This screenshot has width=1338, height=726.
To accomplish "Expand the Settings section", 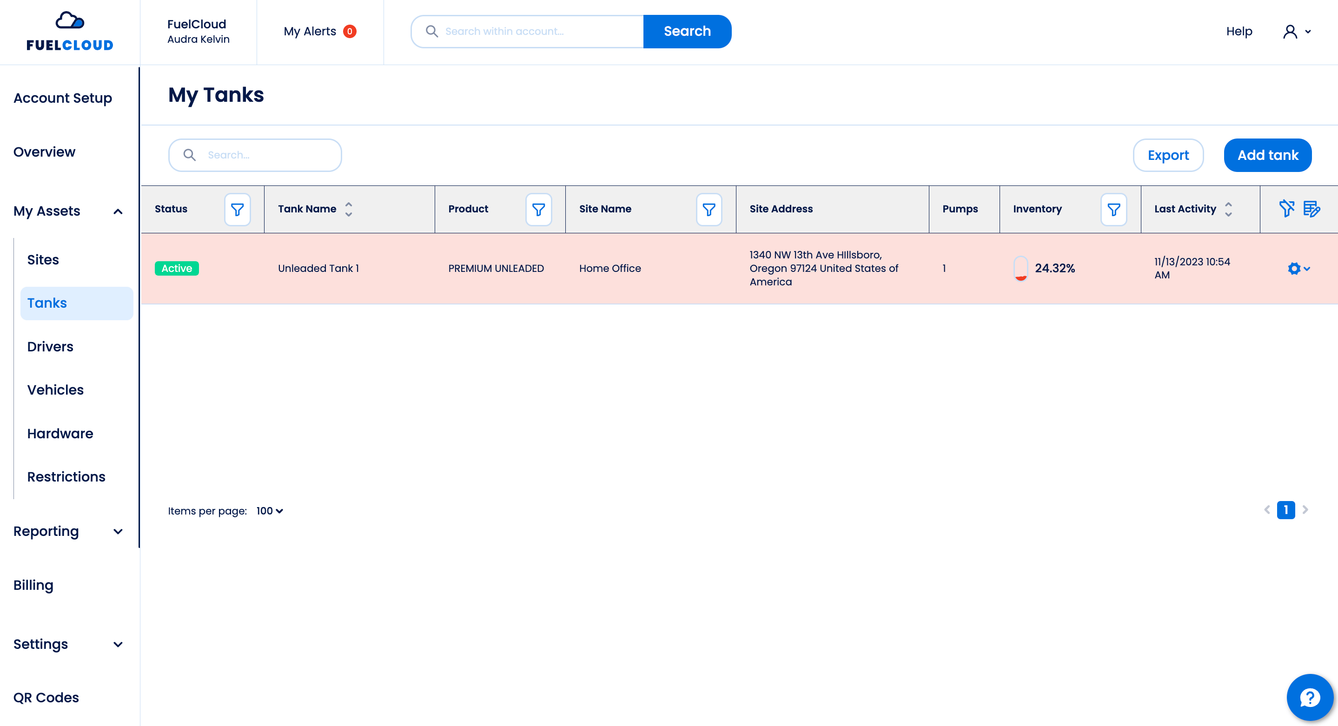I will tap(118, 644).
